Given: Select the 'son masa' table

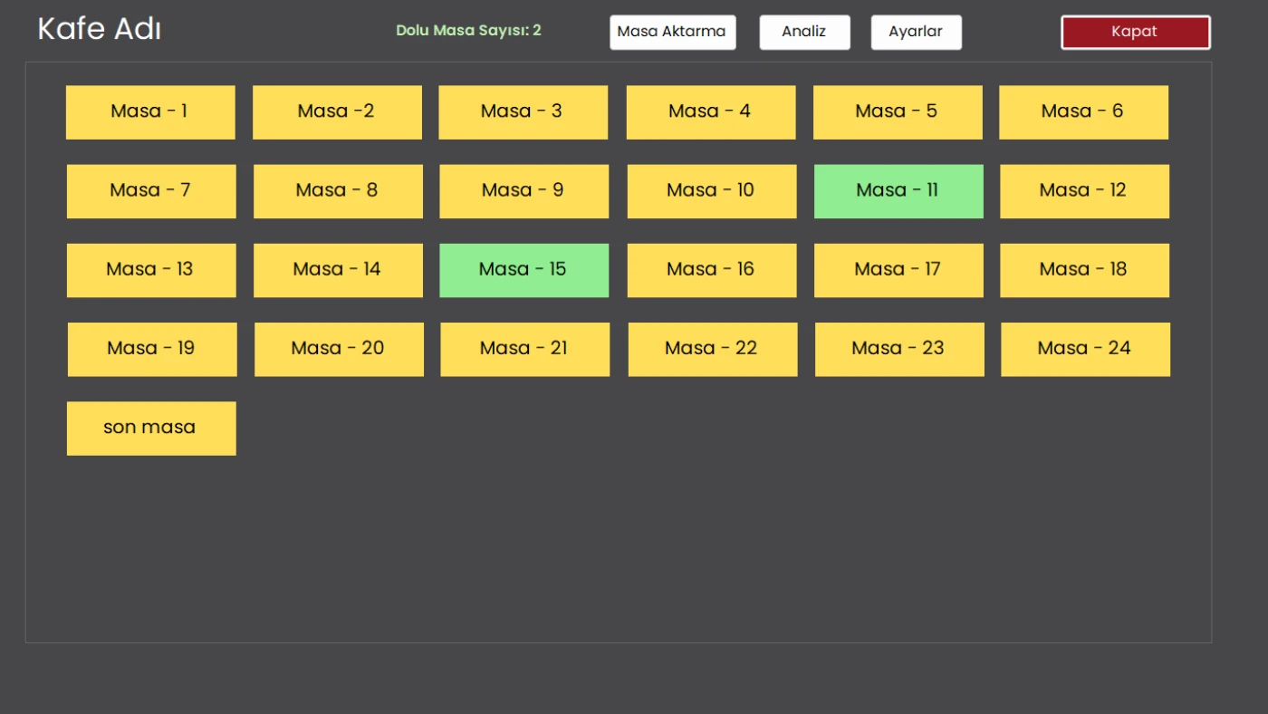Looking at the screenshot, I should point(151,428).
